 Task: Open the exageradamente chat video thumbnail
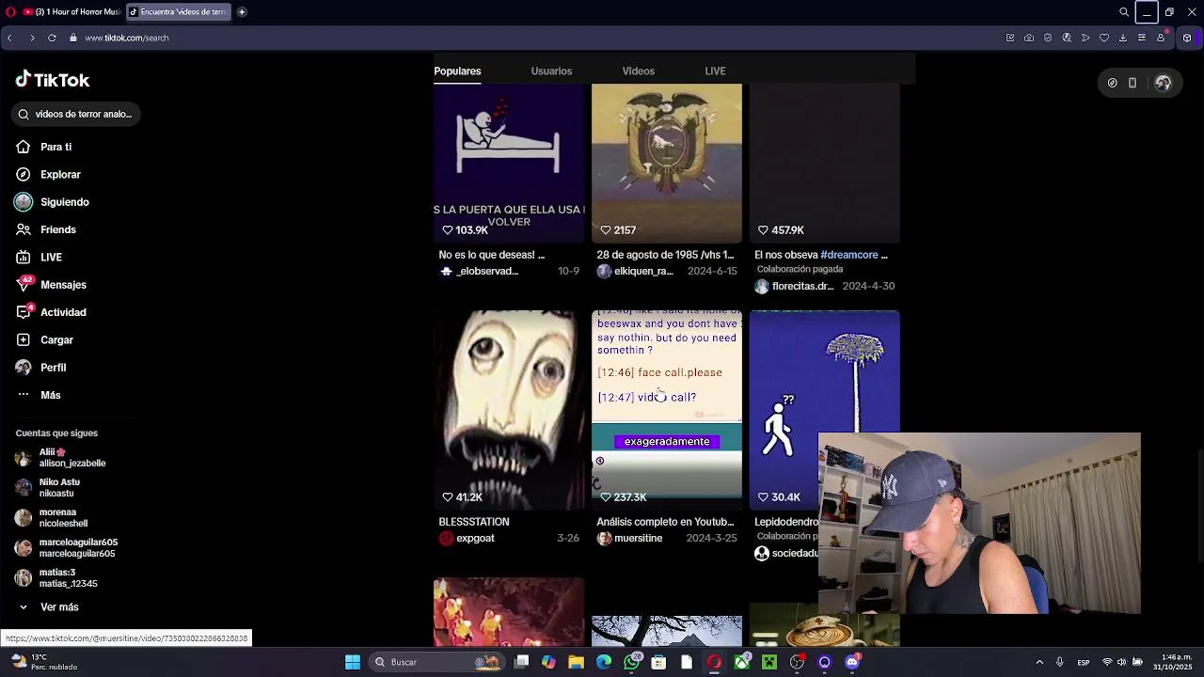667,410
